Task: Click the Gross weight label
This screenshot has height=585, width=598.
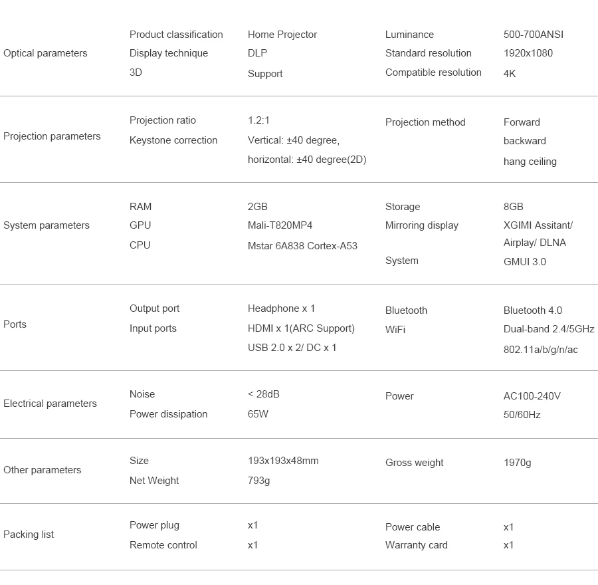Action: pos(415,463)
